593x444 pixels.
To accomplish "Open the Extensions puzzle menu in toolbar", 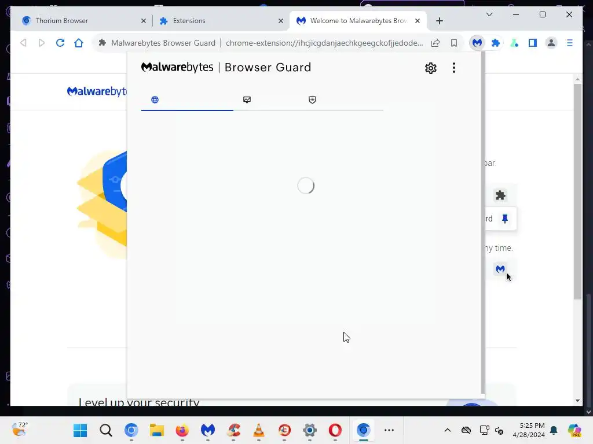I will pos(496,43).
